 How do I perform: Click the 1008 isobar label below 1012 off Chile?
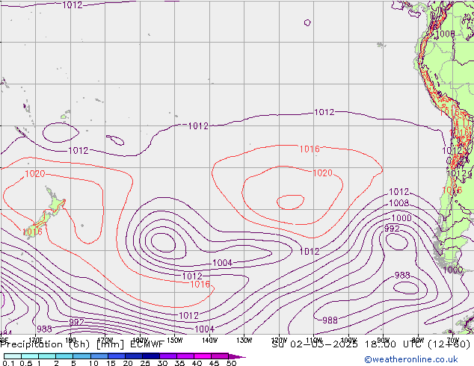pyautogui.click(x=399, y=203)
